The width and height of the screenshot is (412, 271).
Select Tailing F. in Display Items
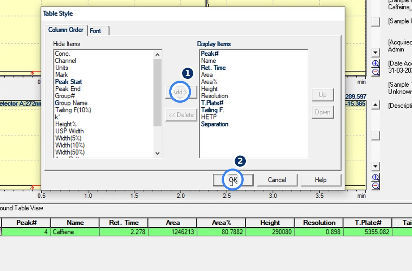(213, 110)
